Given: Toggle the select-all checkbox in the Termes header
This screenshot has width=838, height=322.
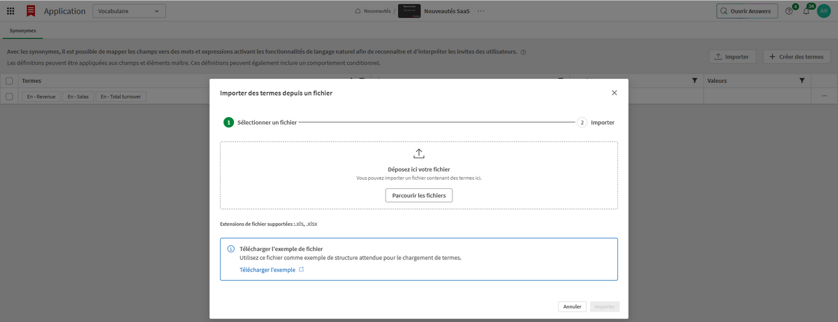Looking at the screenshot, I should click(10, 81).
